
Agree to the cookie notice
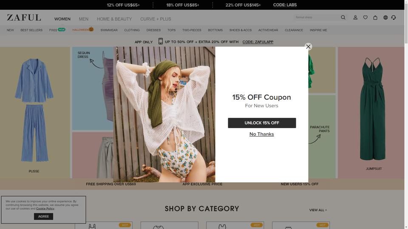click(x=43, y=216)
